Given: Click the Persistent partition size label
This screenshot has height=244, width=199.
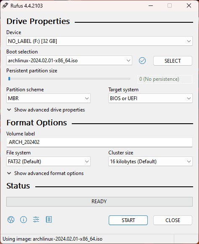Looking at the screenshot, I should tap(31, 71).
